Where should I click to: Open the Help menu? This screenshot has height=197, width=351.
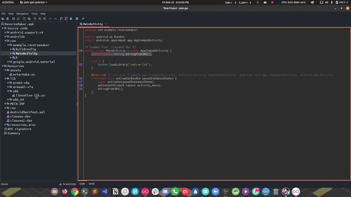(43, 14)
